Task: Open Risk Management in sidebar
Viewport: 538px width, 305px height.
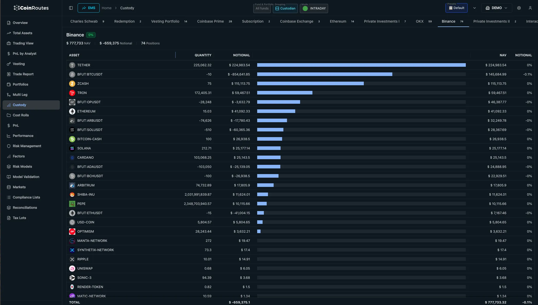Action: tap(31, 146)
